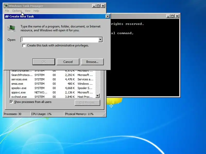Viewport: 206px width, 154px height.
Task: Click the End Process button
Action: pyautogui.click(x=87, y=103)
